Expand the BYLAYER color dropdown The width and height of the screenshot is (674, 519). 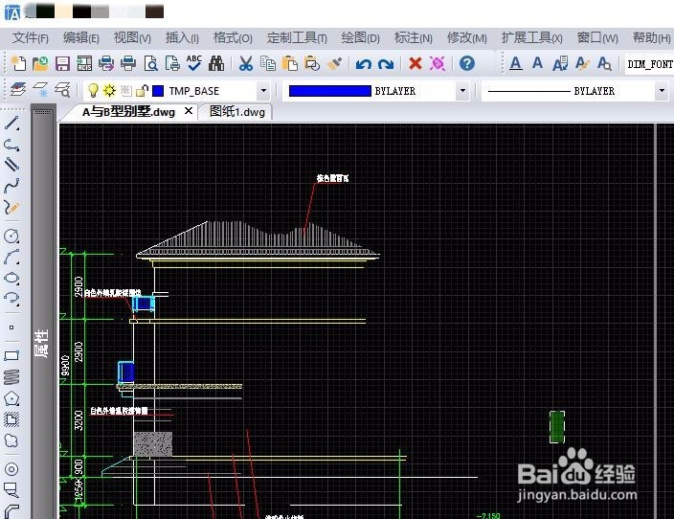coord(462,91)
